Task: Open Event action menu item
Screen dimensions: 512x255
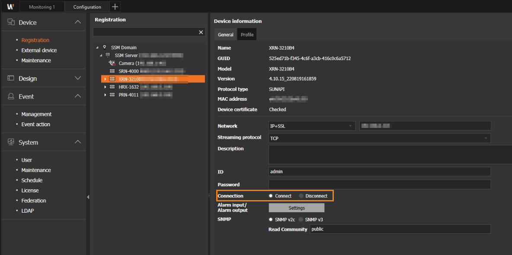Action: 36,124
